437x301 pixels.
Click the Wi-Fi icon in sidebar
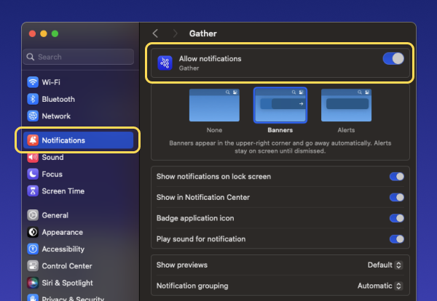click(x=33, y=82)
